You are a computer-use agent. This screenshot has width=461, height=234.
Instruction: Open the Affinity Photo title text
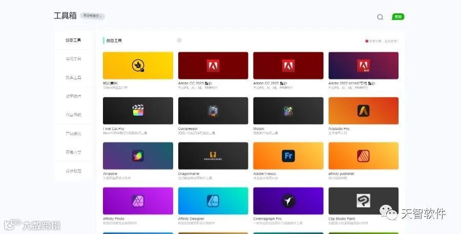pos(114,219)
